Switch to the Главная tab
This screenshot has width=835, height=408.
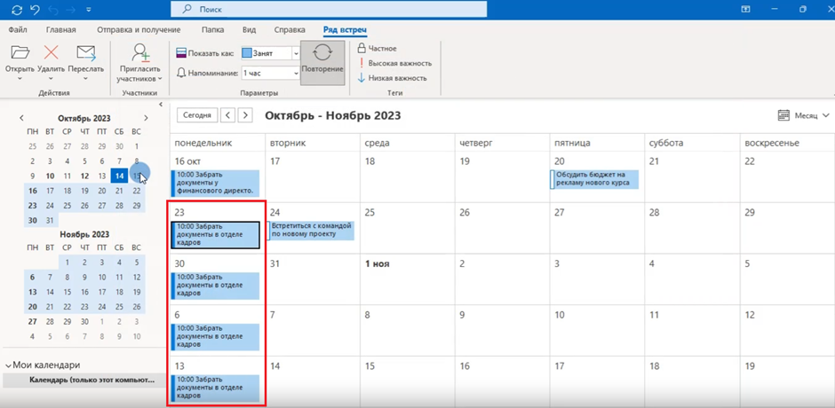click(60, 30)
